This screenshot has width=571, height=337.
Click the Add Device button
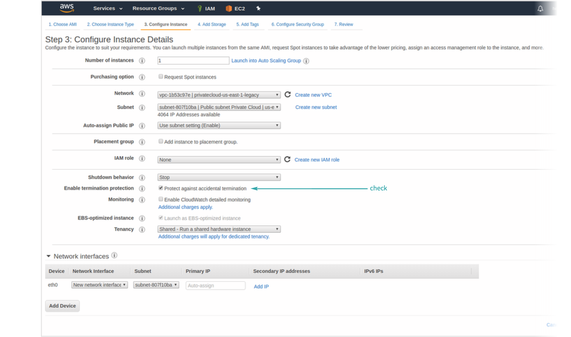62,306
